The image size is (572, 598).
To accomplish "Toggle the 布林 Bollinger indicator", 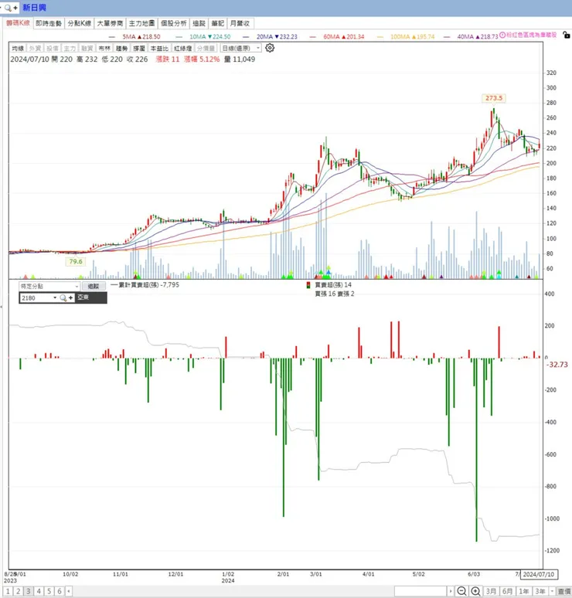I will click(x=104, y=48).
